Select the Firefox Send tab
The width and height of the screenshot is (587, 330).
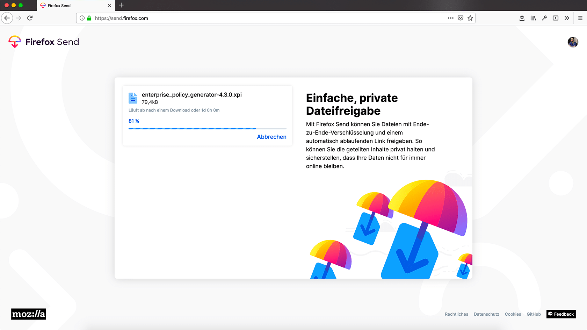[76, 6]
